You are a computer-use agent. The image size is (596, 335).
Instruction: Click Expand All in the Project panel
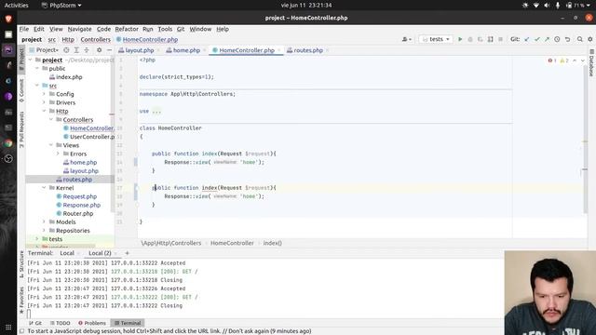[x=76, y=50]
